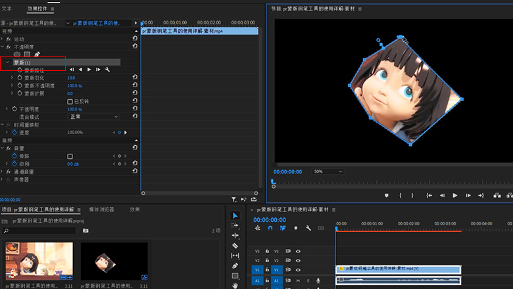Add marker in program monitor
513x289 pixels.
point(386,195)
